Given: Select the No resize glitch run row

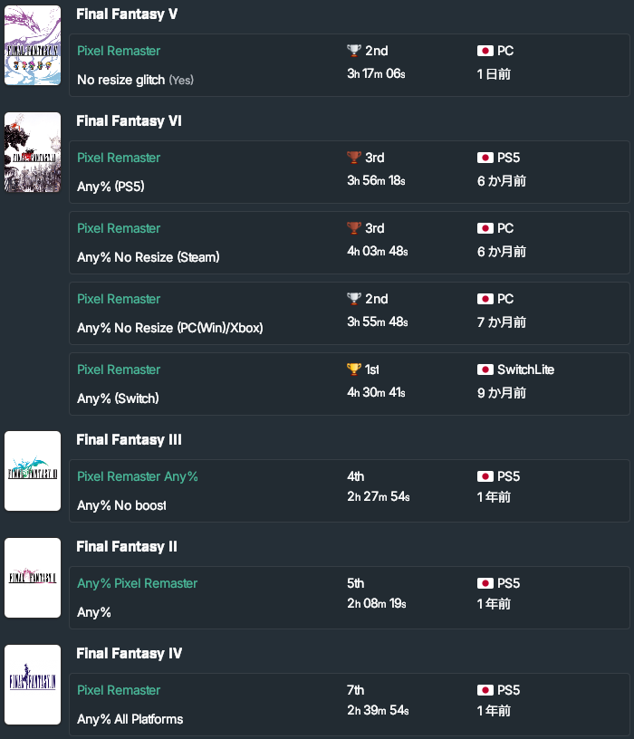Looking at the screenshot, I should [x=350, y=65].
